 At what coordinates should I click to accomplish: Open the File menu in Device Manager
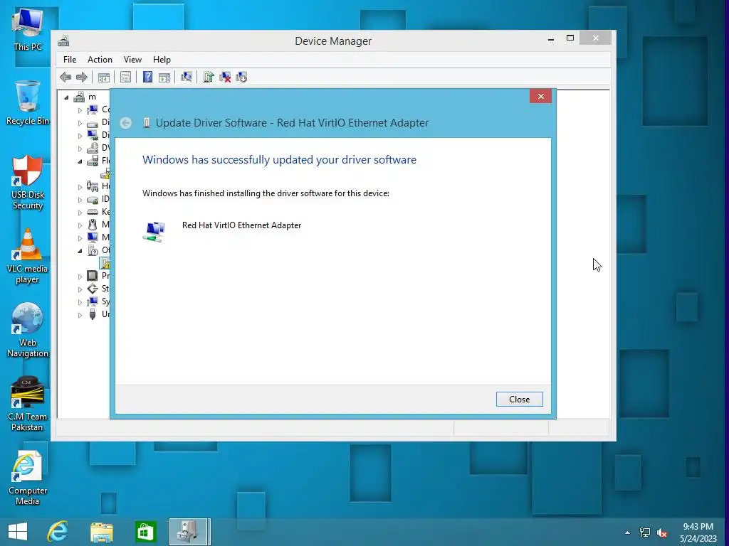pyautogui.click(x=70, y=60)
